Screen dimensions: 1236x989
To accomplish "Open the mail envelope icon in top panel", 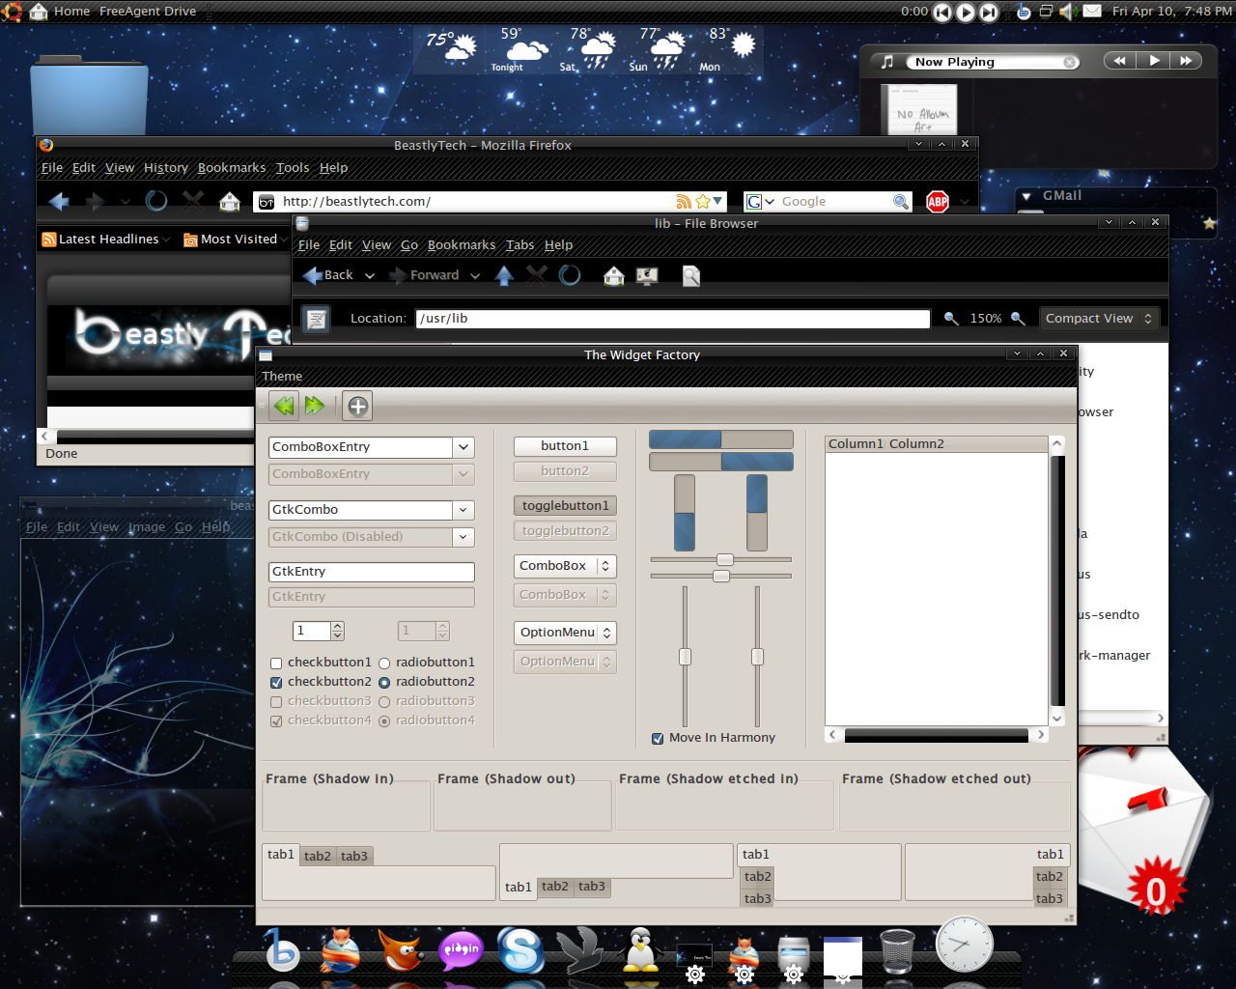I will pos(1092,12).
